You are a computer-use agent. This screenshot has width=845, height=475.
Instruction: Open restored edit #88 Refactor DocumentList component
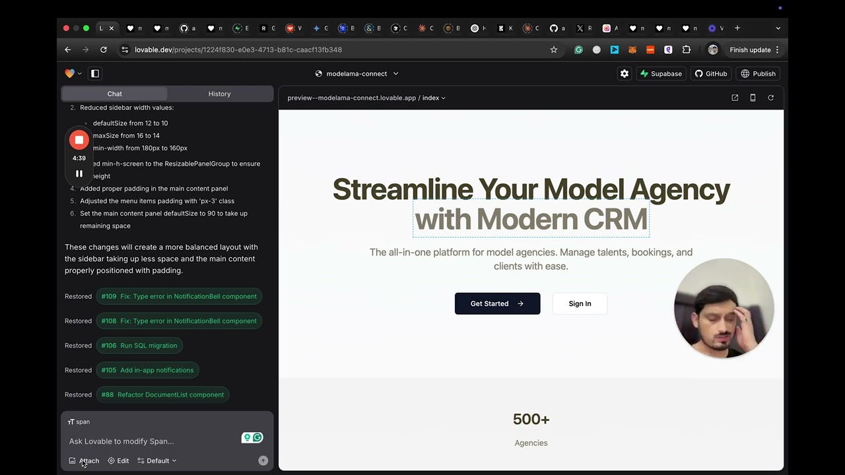click(162, 395)
